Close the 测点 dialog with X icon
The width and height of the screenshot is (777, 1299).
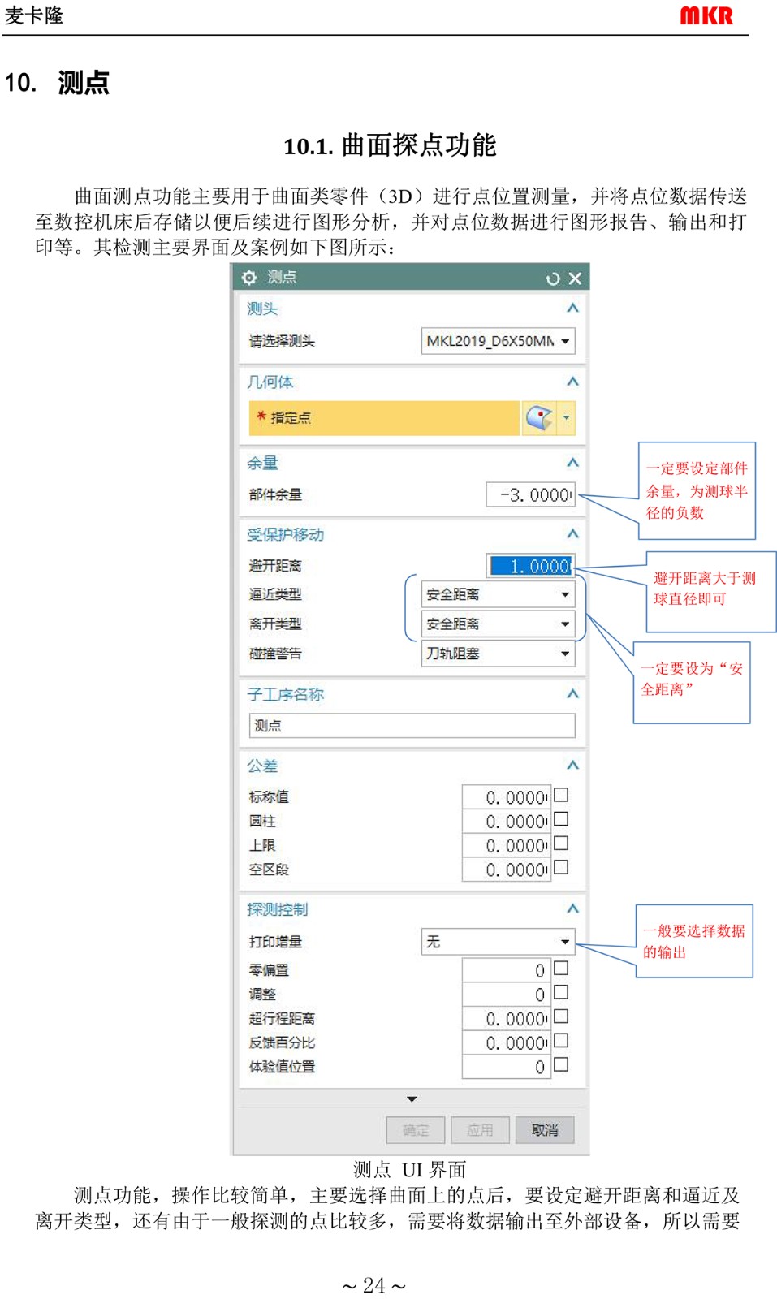click(575, 278)
